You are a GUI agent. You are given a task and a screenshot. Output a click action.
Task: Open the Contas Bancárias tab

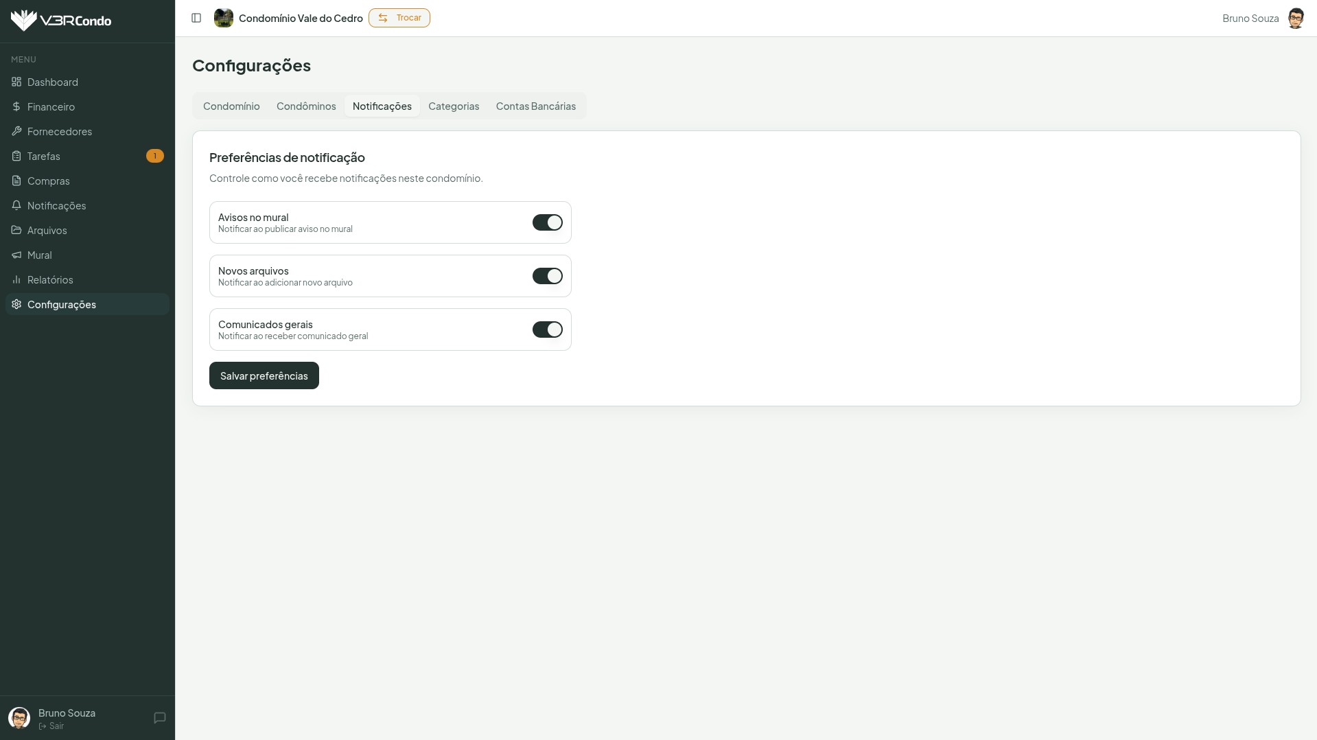[535, 106]
